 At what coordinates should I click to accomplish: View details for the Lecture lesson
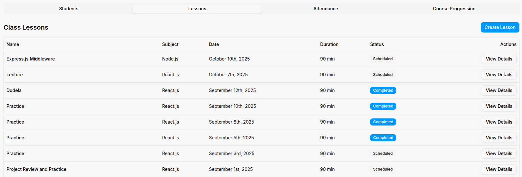coord(499,75)
